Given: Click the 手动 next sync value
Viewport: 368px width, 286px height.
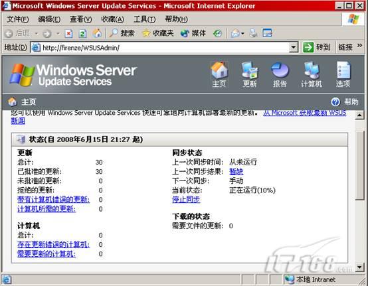Looking at the screenshot, I should coord(236,180).
